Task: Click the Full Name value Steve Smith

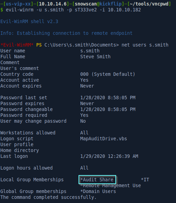Action: click(x=95, y=57)
